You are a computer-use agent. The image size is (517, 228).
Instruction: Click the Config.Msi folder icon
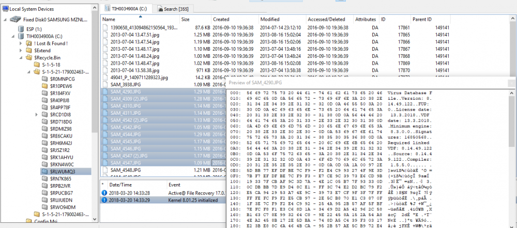(28, 221)
